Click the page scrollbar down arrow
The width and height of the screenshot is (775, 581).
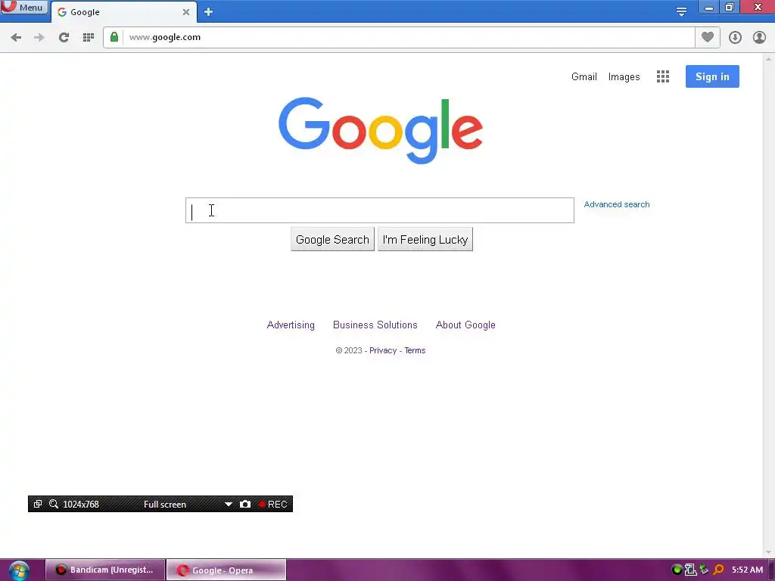point(769,551)
